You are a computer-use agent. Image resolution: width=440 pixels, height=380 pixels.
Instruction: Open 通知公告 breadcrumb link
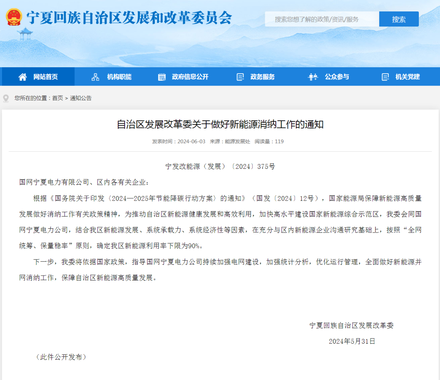tap(81, 98)
